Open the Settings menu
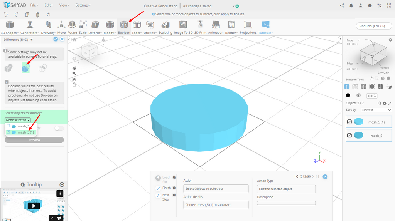The width and height of the screenshot is (395, 221). click(83, 5)
